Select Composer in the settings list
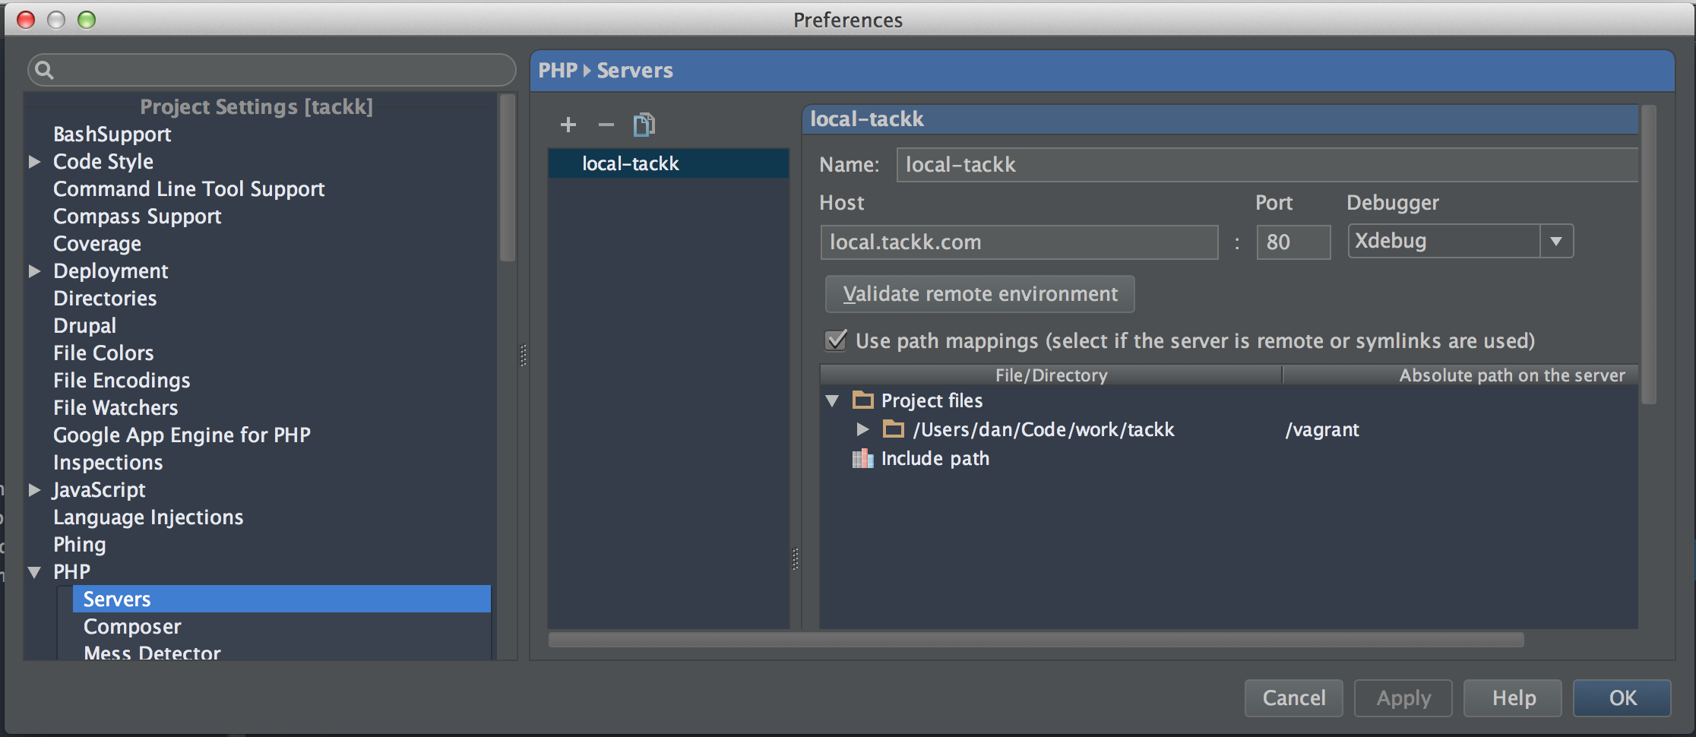Viewport: 1696px width, 737px height. coord(132,627)
